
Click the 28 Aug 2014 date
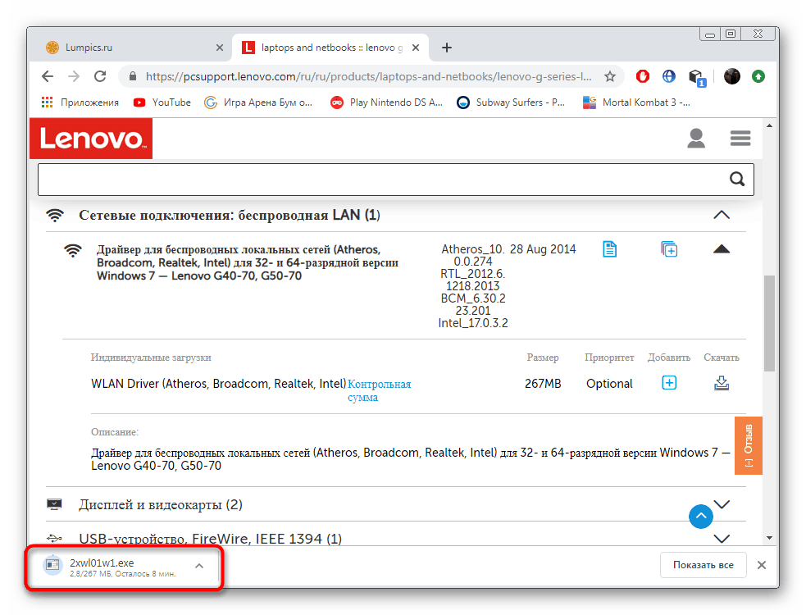(x=543, y=249)
